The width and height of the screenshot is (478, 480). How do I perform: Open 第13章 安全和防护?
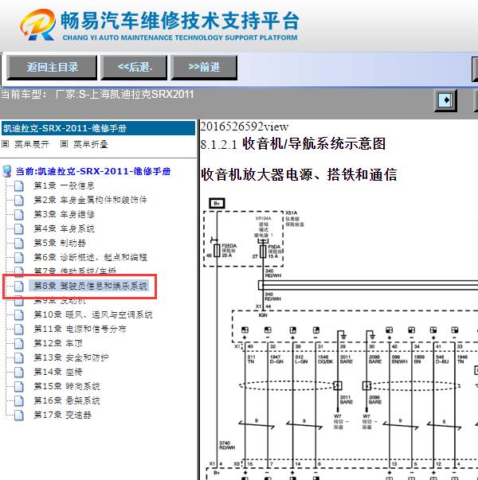(71, 357)
